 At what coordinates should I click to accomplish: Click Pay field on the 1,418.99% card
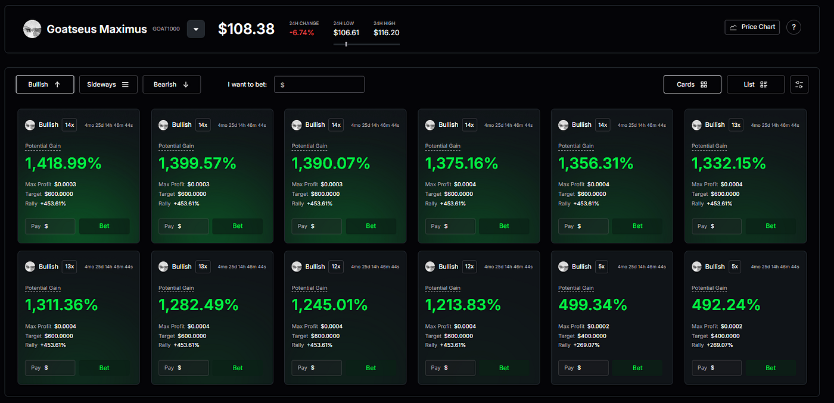click(50, 226)
